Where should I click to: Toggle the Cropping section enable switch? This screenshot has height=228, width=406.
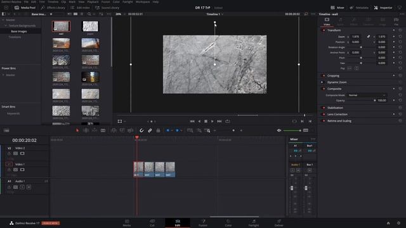[323, 75]
